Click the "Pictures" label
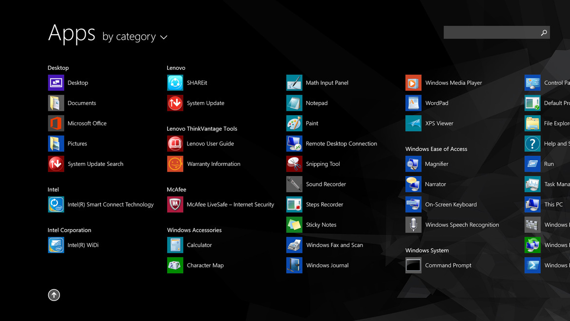 (77, 143)
